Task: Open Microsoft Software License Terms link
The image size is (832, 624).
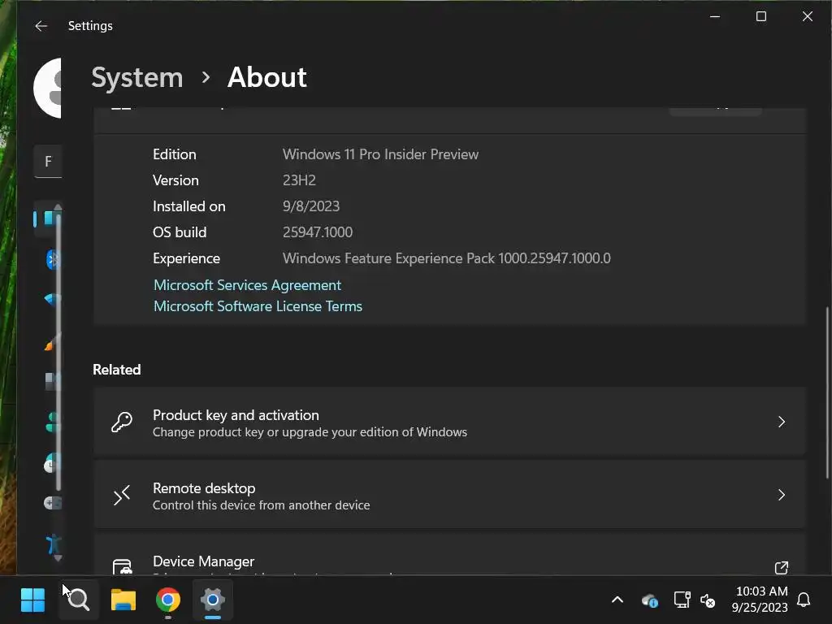Action: click(258, 306)
